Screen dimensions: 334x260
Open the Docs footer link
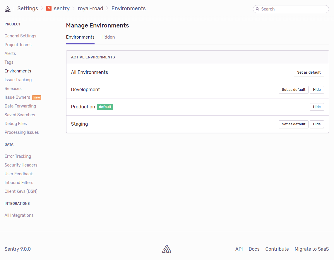click(x=254, y=249)
